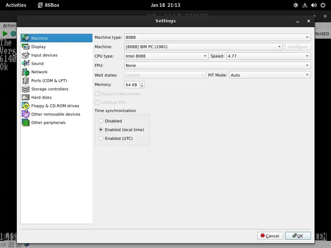Open the night light brightness tray icon
331x248 pixels.
pyautogui.click(x=296, y=5)
